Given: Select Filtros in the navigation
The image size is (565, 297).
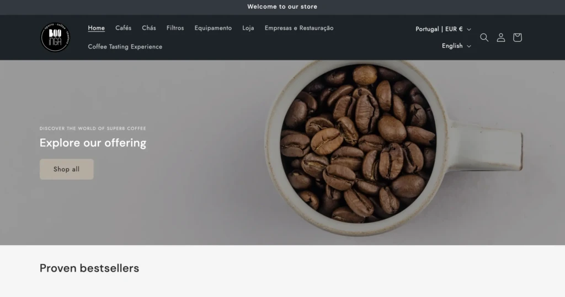Looking at the screenshot, I should click(x=175, y=28).
